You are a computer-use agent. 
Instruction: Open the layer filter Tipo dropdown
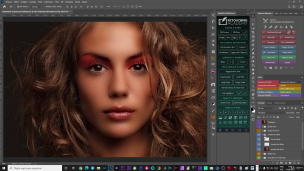266,108
